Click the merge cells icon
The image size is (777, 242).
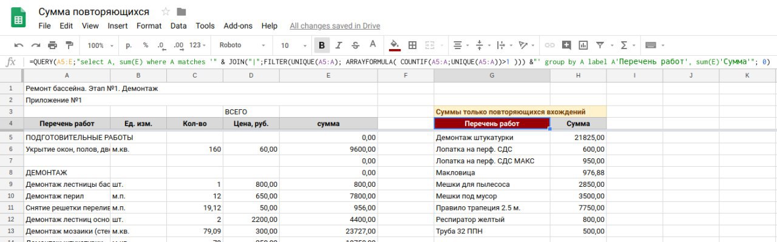(x=429, y=45)
